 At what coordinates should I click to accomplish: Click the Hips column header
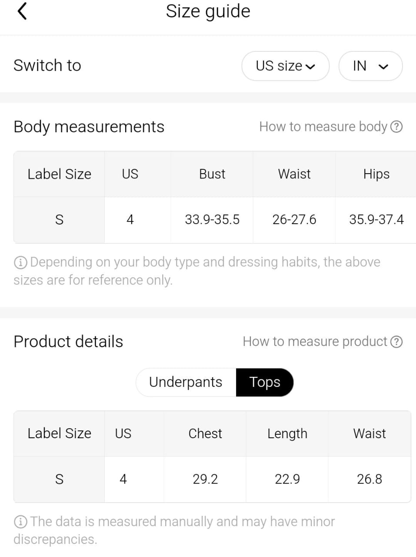pyautogui.click(x=376, y=174)
